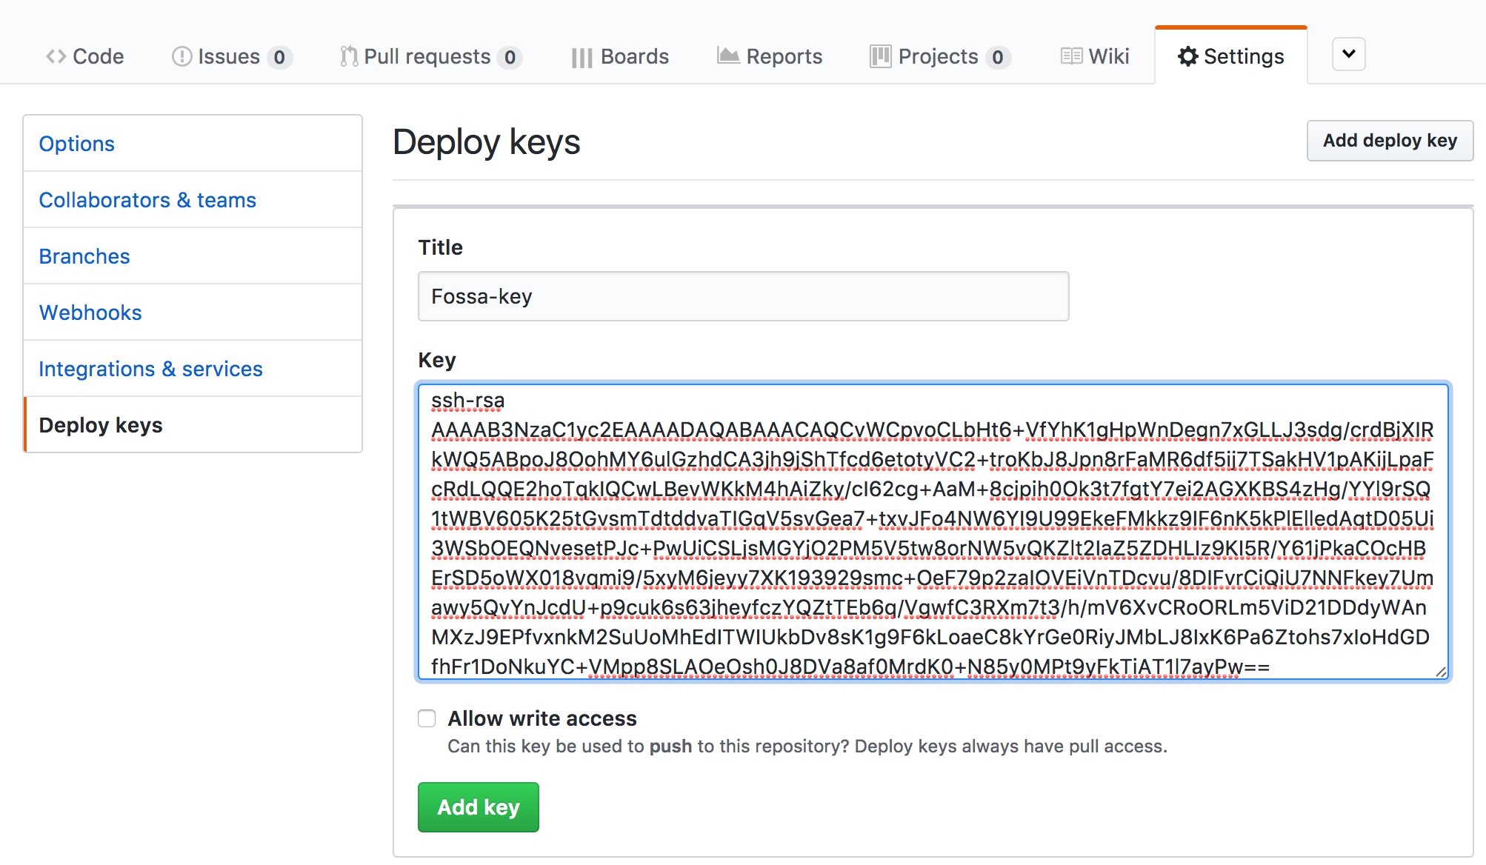Click the Projects board icon

coord(880,56)
